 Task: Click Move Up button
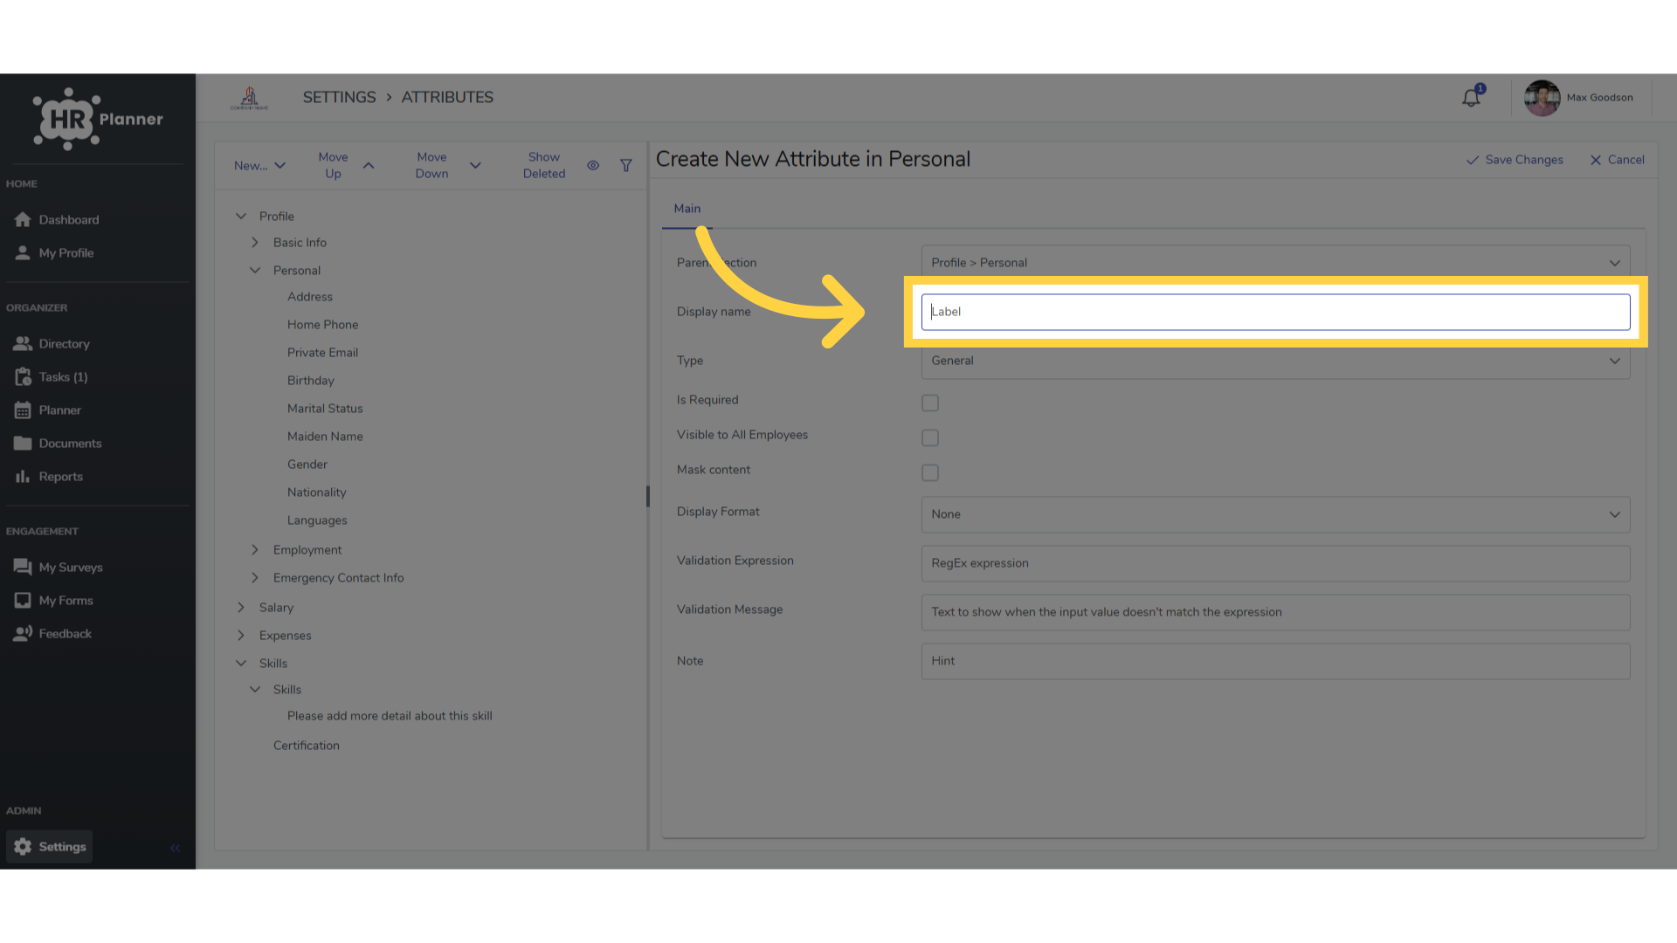click(x=346, y=166)
